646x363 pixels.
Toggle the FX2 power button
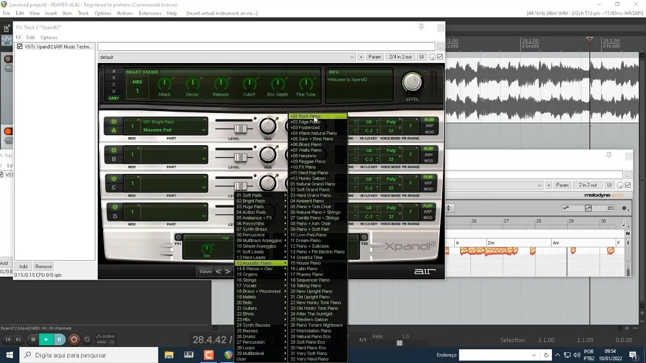point(364,237)
